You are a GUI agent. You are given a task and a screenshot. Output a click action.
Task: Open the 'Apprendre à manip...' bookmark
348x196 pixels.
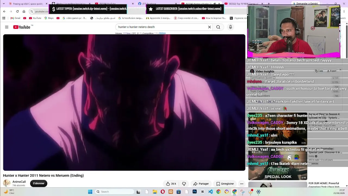tap(159, 18)
